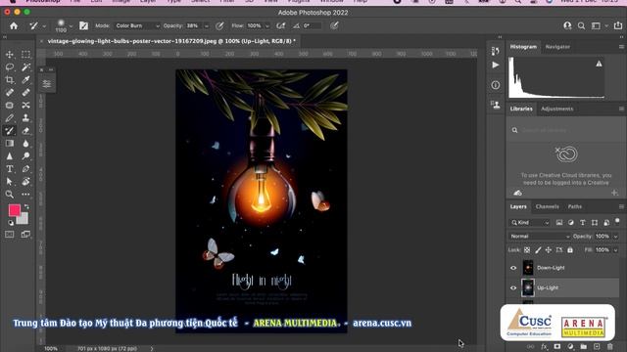
Task: Toggle lock all padlock icon
Action: tap(570, 250)
